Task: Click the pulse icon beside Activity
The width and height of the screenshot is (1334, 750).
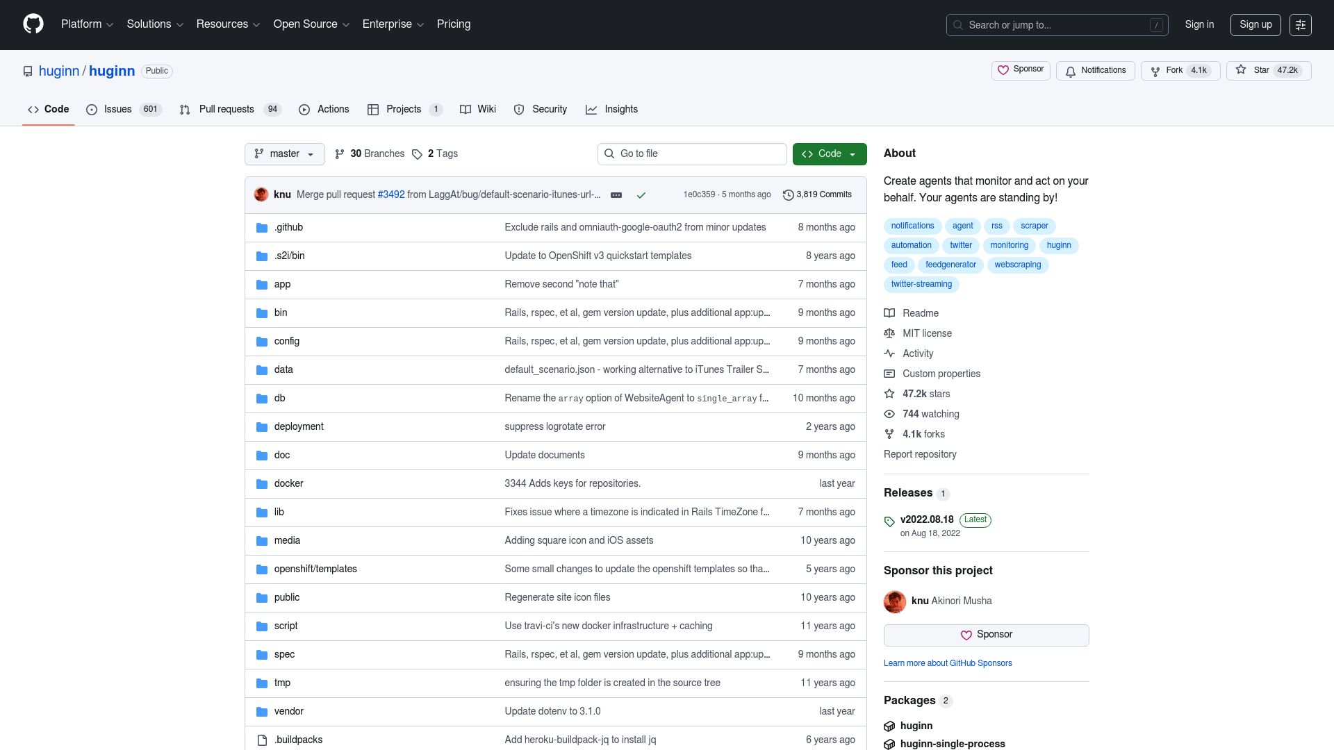Action: [x=889, y=353]
